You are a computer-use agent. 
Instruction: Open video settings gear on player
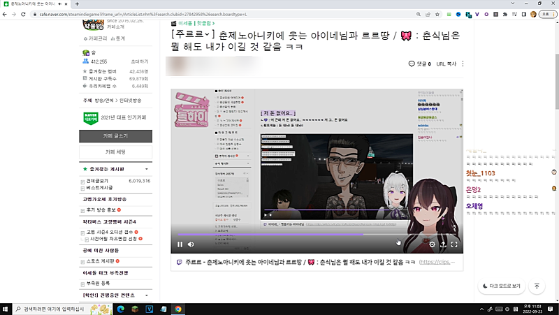pyautogui.click(x=432, y=244)
